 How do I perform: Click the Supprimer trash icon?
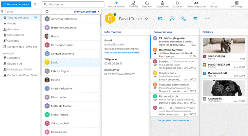(x=162, y=3)
